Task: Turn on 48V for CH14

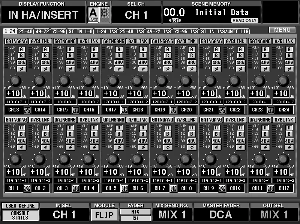Action: point(45,62)
